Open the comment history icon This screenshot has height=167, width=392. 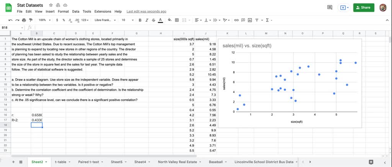[330, 7]
